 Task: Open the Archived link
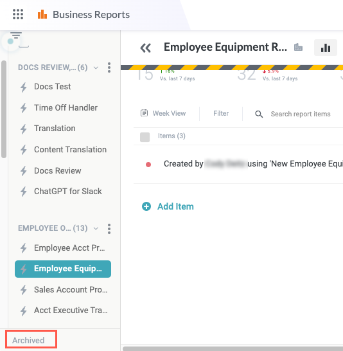coord(28,340)
